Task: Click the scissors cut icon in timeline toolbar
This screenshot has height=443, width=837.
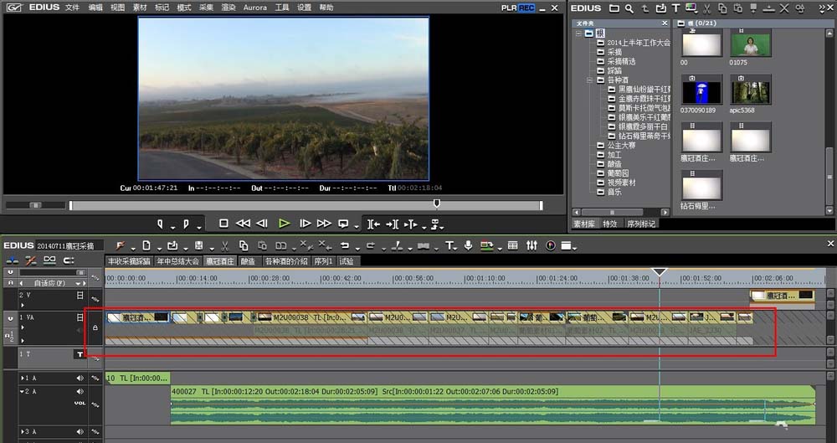Action: click(224, 245)
